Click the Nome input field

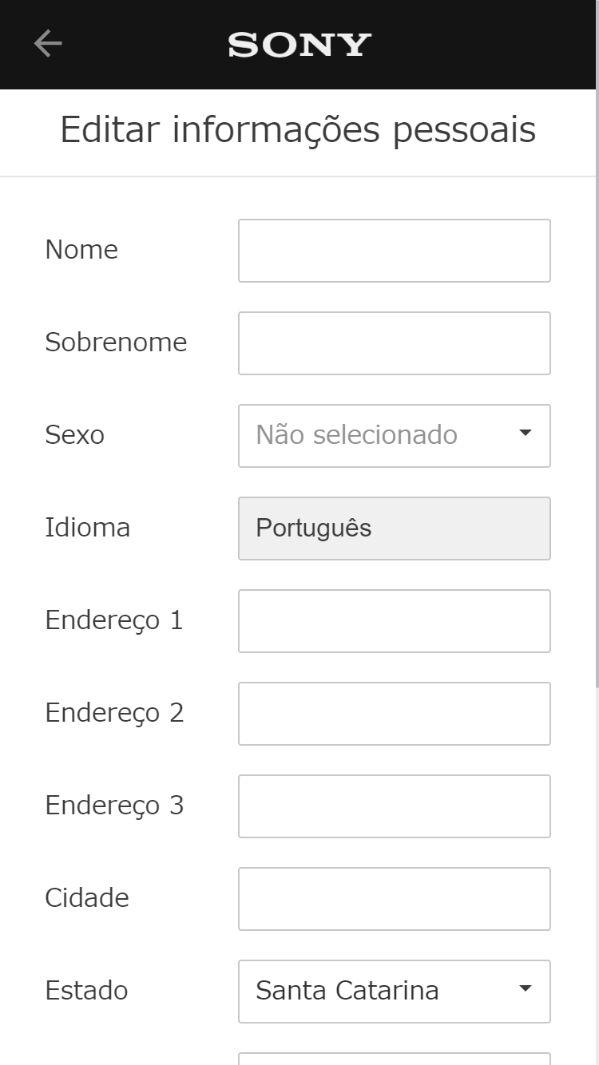[x=395, y=250]
